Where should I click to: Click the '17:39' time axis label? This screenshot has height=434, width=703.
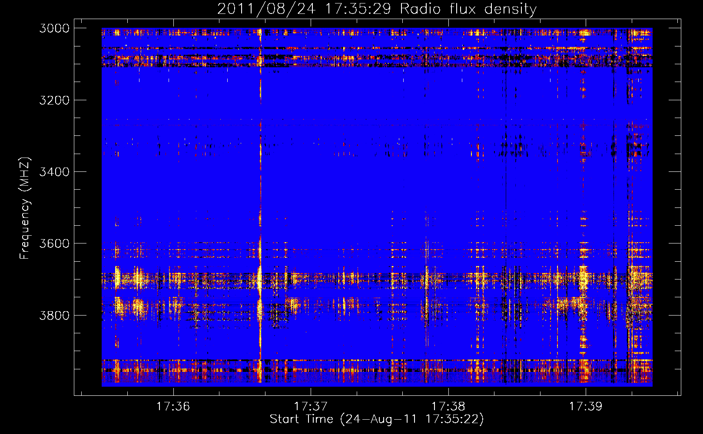click(586, 406)
